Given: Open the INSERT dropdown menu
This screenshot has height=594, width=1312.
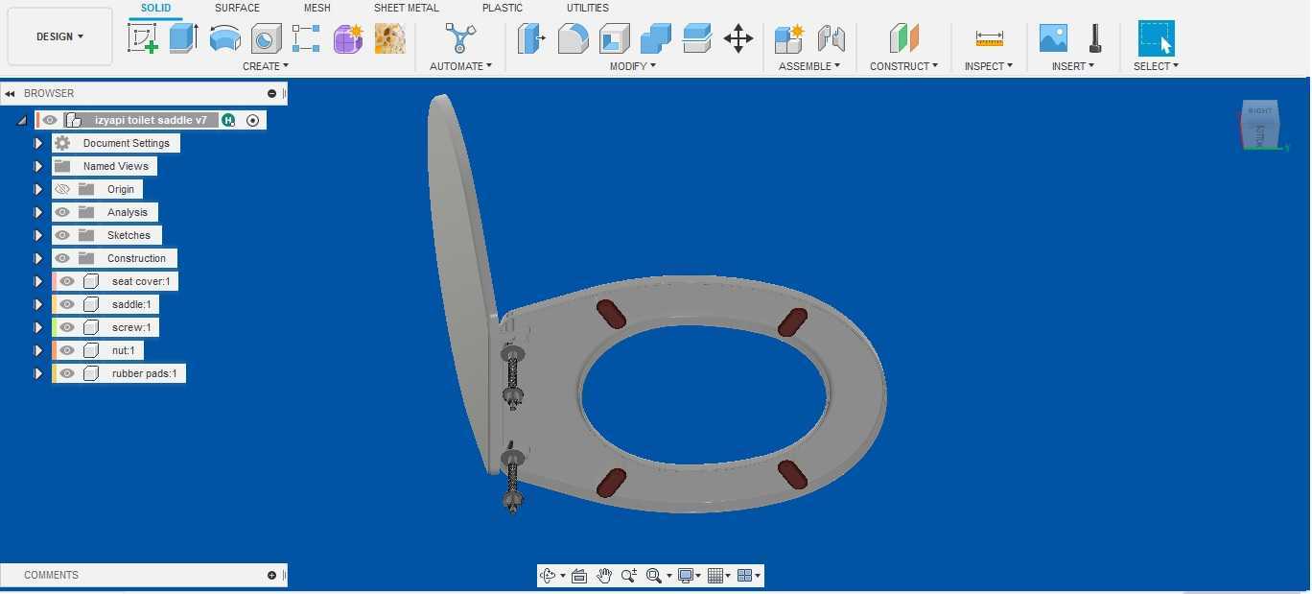Looking at the screenshot, I should pos(1074,66).
